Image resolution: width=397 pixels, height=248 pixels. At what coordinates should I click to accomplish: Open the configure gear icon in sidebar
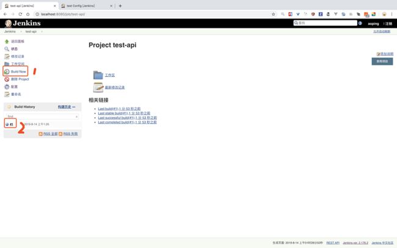pos(7,87)
